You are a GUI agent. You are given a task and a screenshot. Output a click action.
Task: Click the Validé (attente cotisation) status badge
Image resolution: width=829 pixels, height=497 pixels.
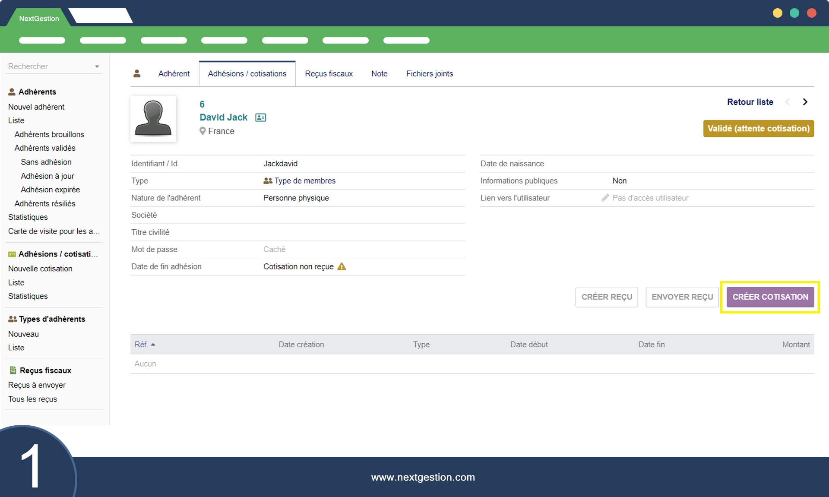pos(758,129)
